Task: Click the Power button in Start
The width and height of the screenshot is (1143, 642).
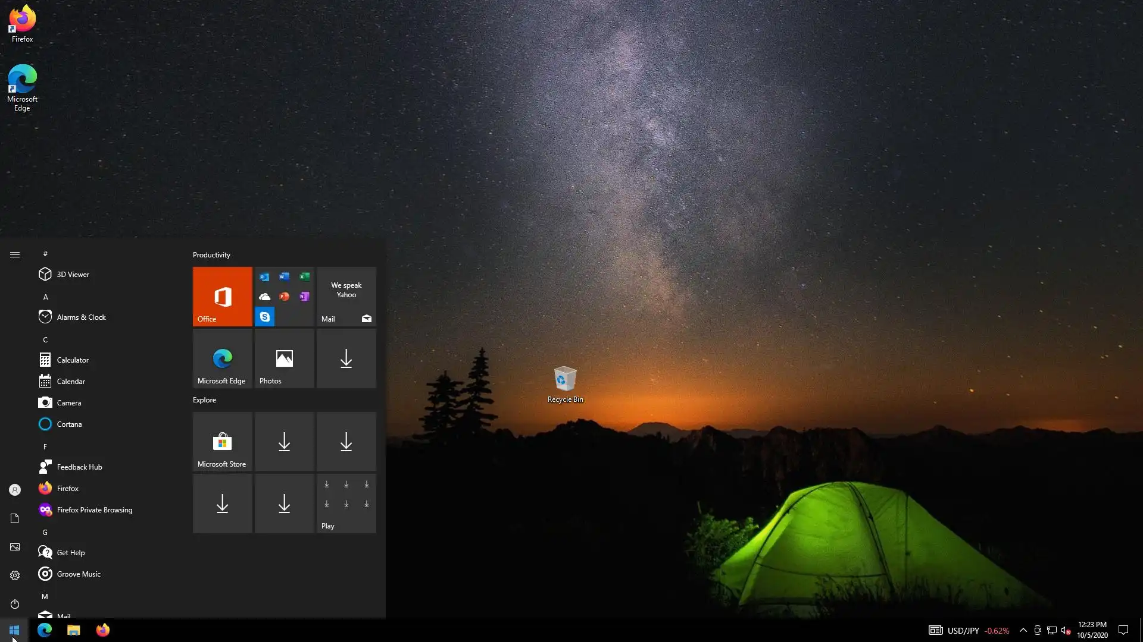Action: (15, 604)
